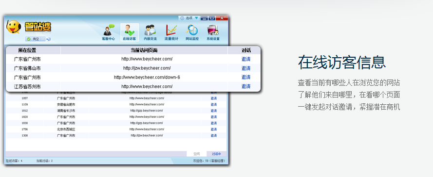Viewport: 433px width, 177px height.
Task: Select the 安徽省合肥市 row cell
Action: pos(66,104)
